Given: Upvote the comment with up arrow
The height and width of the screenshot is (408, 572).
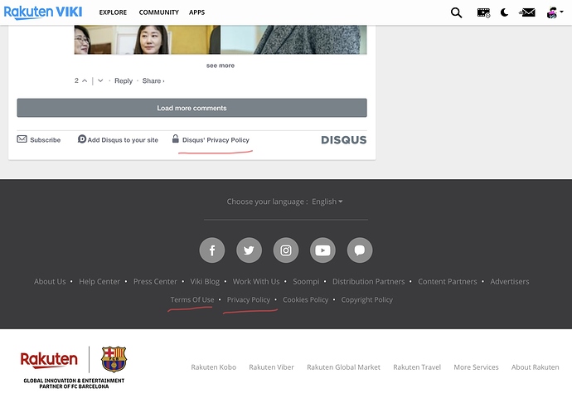Looking at the screenshot, I should click(x=85, y=80).
